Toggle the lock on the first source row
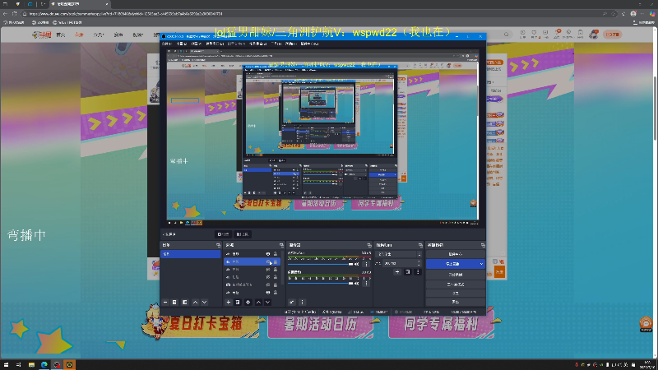This screenshot has height=370, width=658. 276,254
